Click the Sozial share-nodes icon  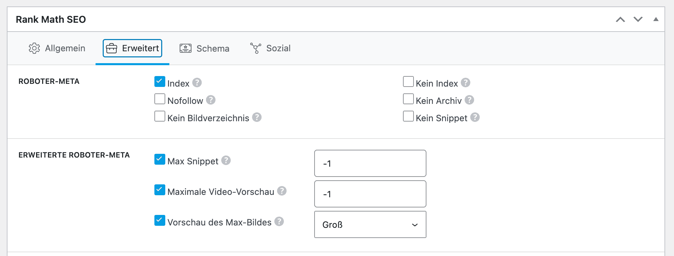(x=256, y=48)
